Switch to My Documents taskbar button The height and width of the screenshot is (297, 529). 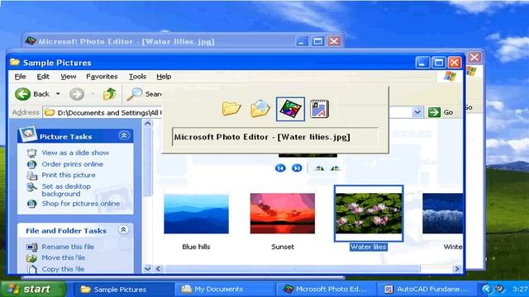coord(224,290)
